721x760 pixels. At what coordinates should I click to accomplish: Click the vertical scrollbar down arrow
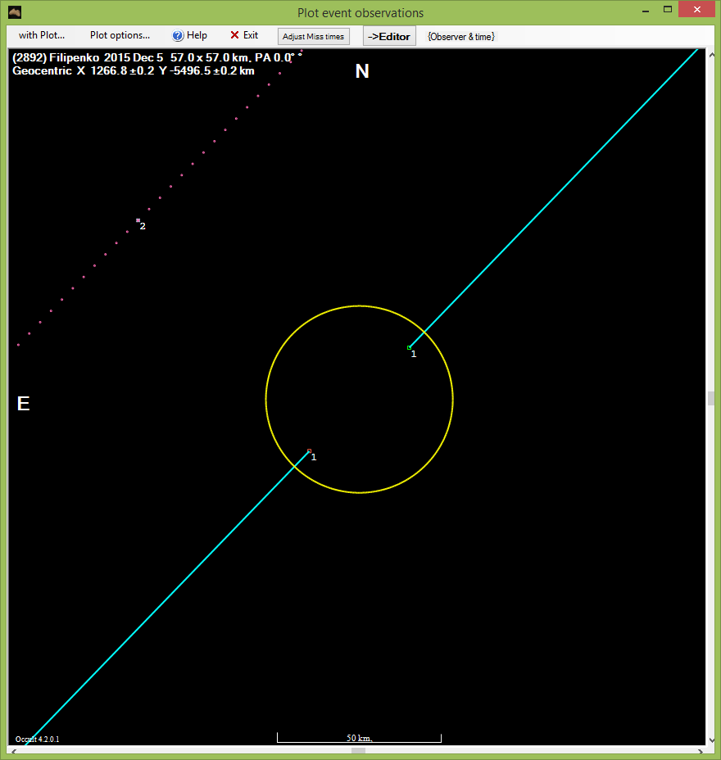tap(711, 740)
